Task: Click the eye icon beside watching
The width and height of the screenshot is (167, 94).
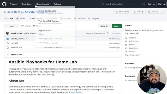Action: tap(126, 48)
